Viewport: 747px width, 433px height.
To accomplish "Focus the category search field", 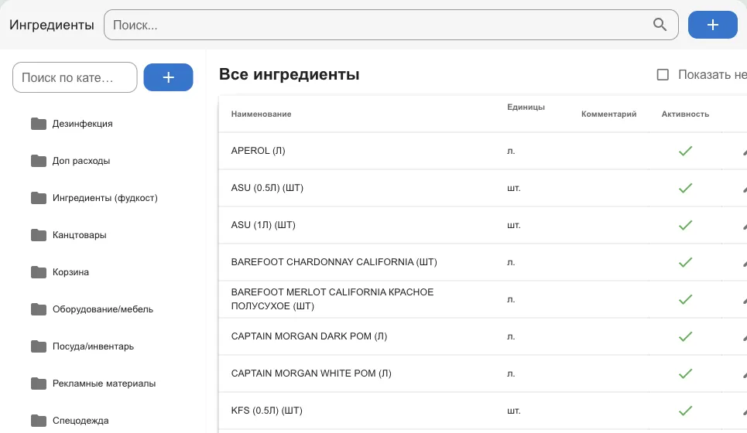I will point(75,77).
